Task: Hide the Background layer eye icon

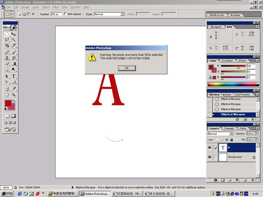Action: point(210,157)
